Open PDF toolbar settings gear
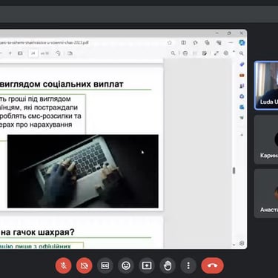 226,53
